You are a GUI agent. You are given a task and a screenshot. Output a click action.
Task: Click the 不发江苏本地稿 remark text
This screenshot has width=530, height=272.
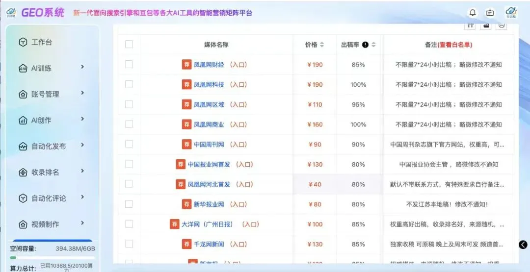(447, 204)
